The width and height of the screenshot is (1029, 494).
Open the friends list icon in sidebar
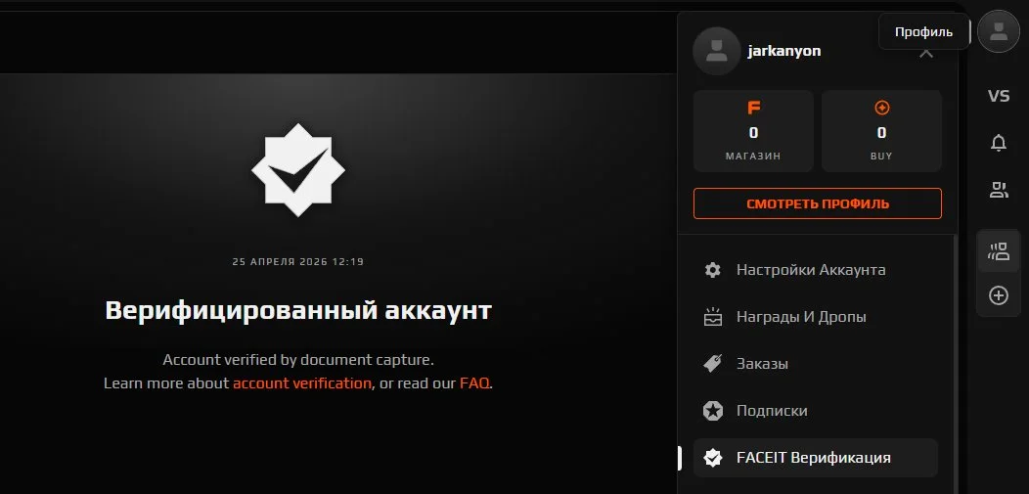point(998,190)
